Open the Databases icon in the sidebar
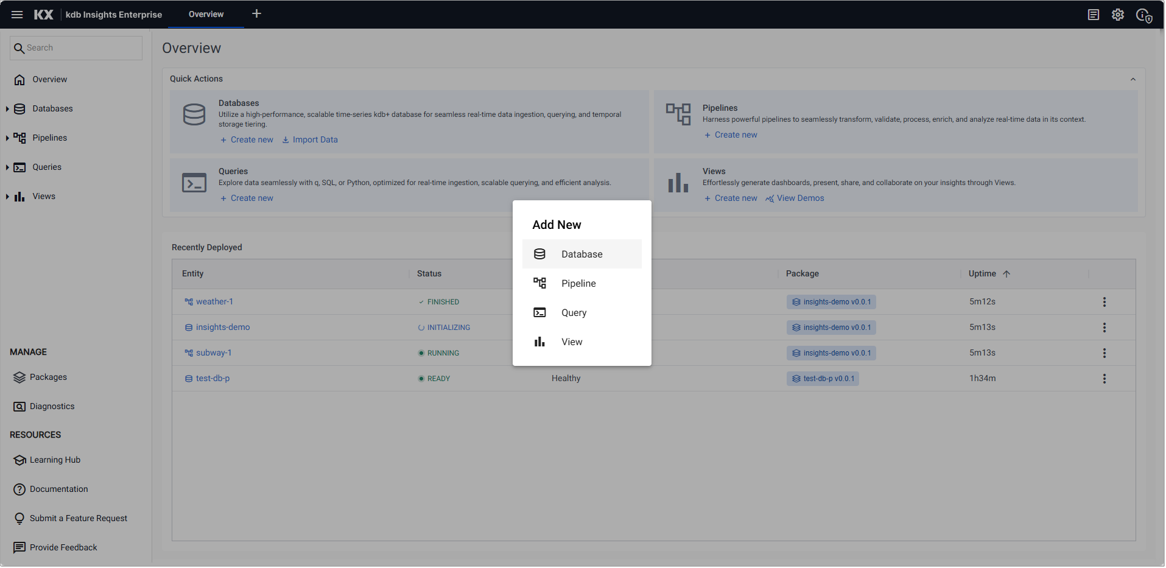 [19, 108]
